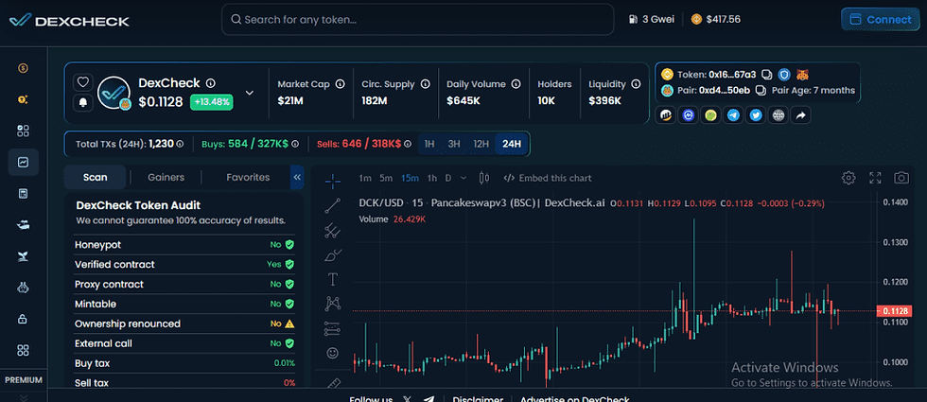Open the blue shield security icon
This screenshot has height=402, width=927.
pyautogui.click(x=784, y=75)
